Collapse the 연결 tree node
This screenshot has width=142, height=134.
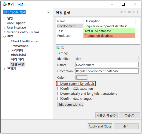point(4,37)
